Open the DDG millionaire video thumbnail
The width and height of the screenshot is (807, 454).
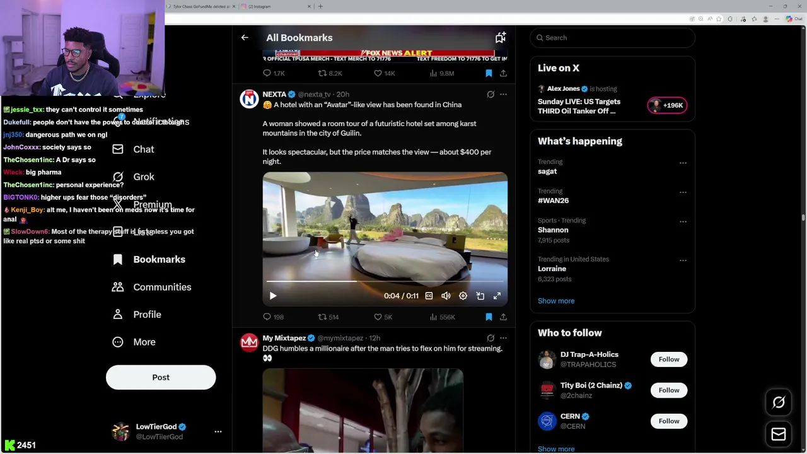(363, 410)
